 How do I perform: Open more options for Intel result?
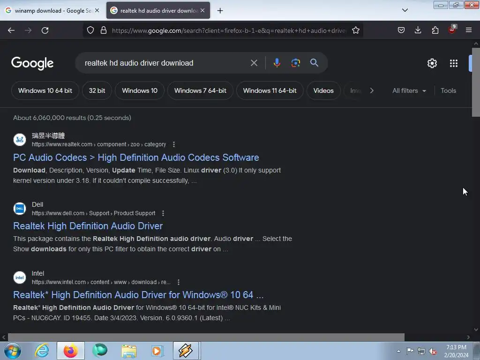pyautogui.click(x=179, y=282)
